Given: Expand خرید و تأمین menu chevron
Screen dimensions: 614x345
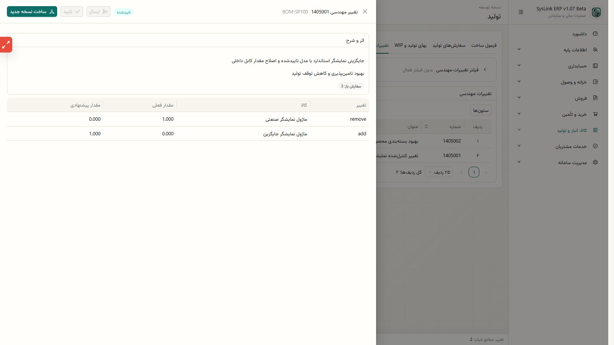Looking at the screenshot, I should click(x=519, y=114).
